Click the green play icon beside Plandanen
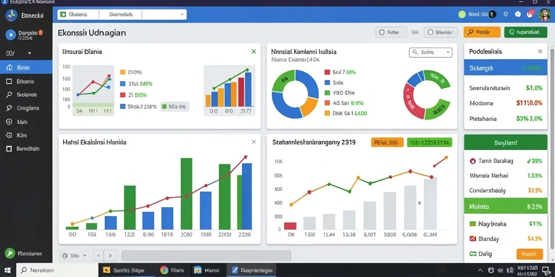This screenshot has width=555, height=277. [x=10, y=253]
